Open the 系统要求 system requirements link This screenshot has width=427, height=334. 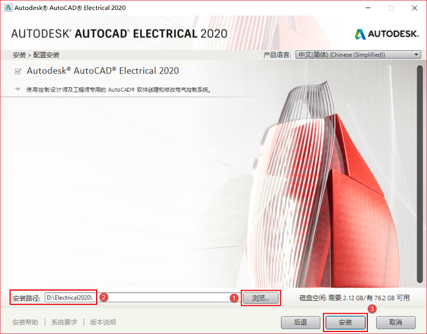click(x=64, y=322)
